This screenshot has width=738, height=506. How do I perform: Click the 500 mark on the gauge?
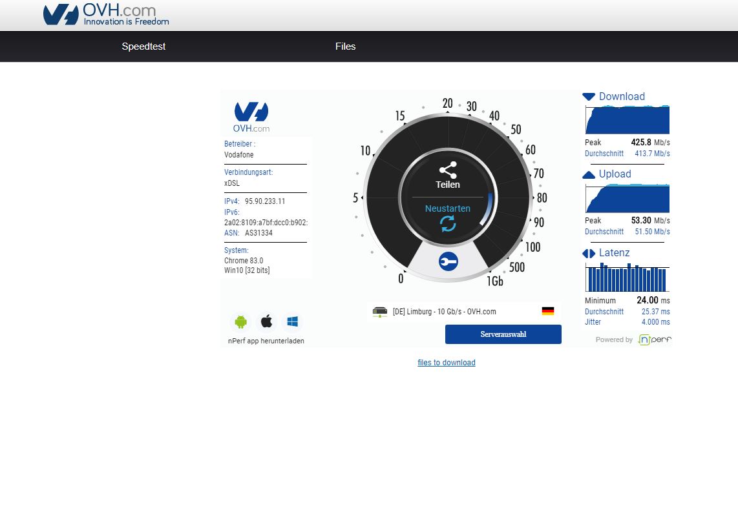pos(517,267)
